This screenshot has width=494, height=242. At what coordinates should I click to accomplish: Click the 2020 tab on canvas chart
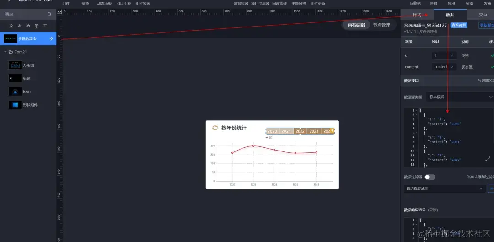pyautogui.click(x=272, y=131)
